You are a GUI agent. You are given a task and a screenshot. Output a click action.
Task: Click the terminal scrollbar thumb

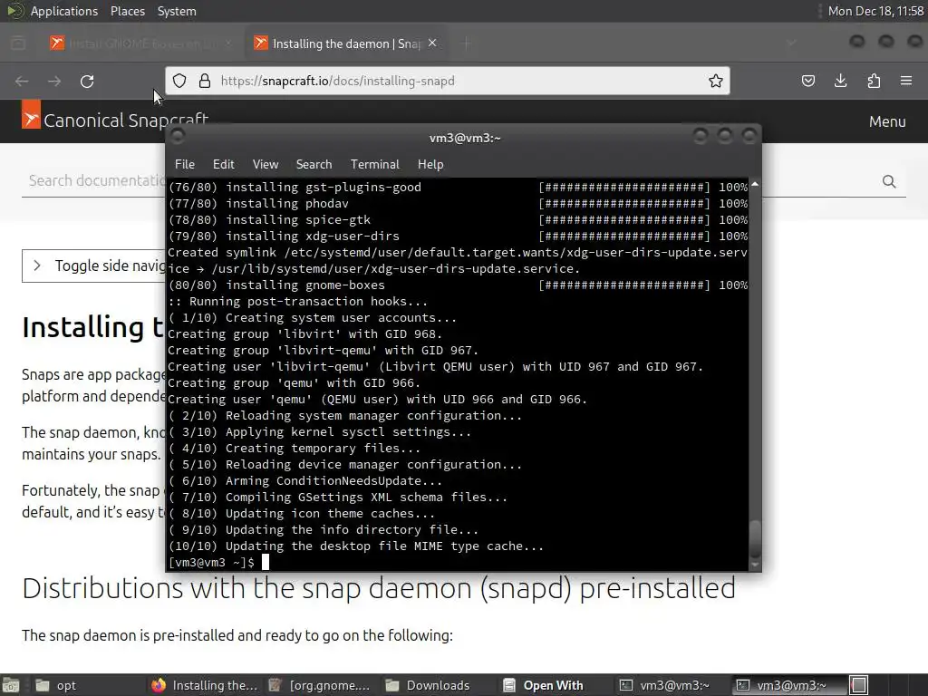(x=755, y=537)
